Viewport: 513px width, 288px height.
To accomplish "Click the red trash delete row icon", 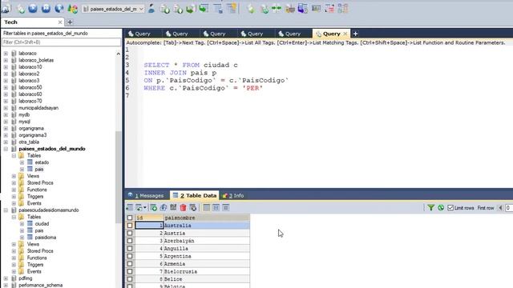I will tap(183, 207).
